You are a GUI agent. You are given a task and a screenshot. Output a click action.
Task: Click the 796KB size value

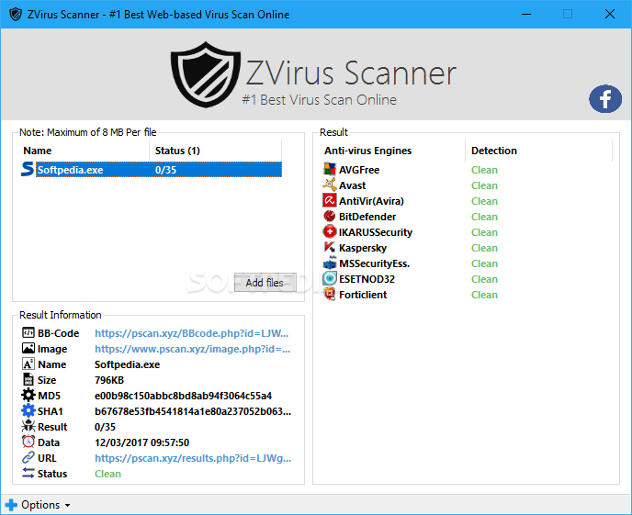108,380
